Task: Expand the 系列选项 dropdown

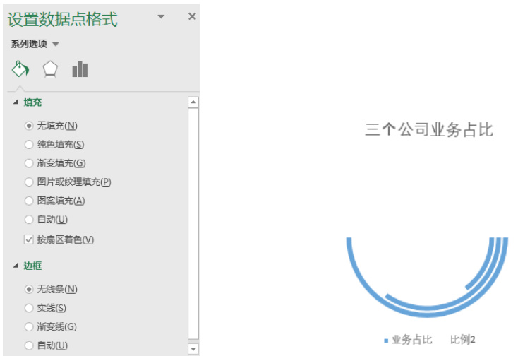Action: click(x=56, y=44)
